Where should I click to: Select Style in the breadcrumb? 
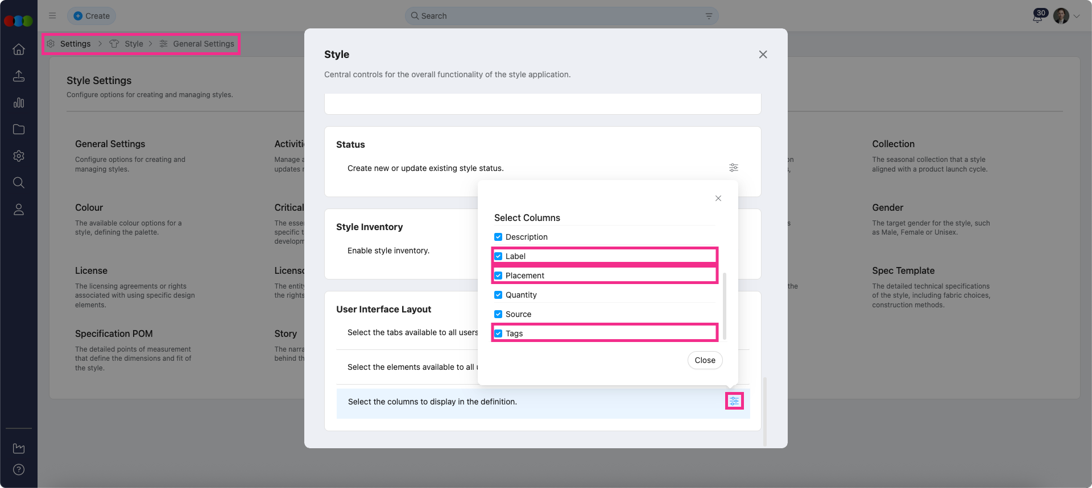click(134, 44)
